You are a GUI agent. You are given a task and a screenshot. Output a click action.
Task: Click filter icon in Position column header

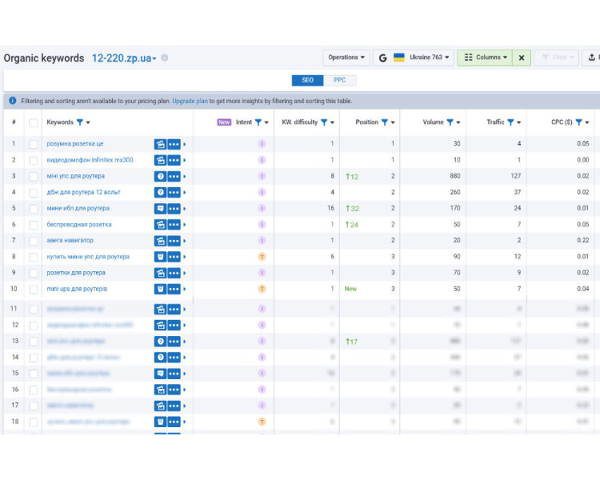click(385, 122)
